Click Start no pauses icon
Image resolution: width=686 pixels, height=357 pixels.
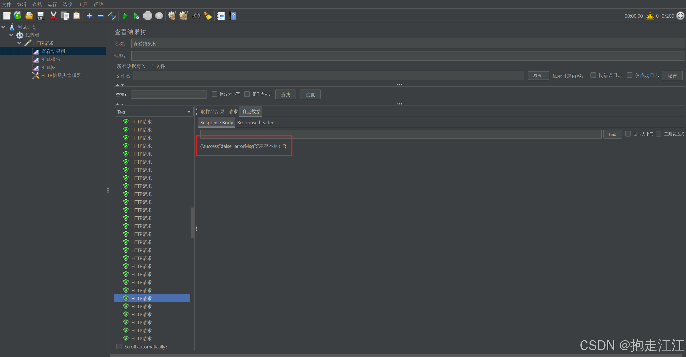click(136, 16)
